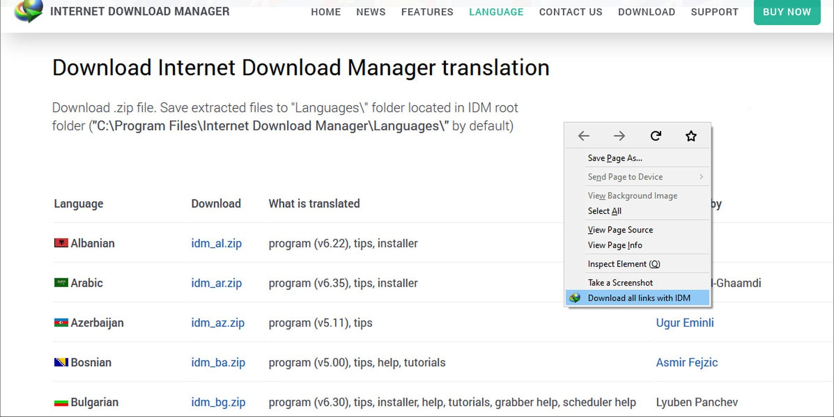Open the CONTACT US nav link
834x417 pixels.
coord(570,12)
